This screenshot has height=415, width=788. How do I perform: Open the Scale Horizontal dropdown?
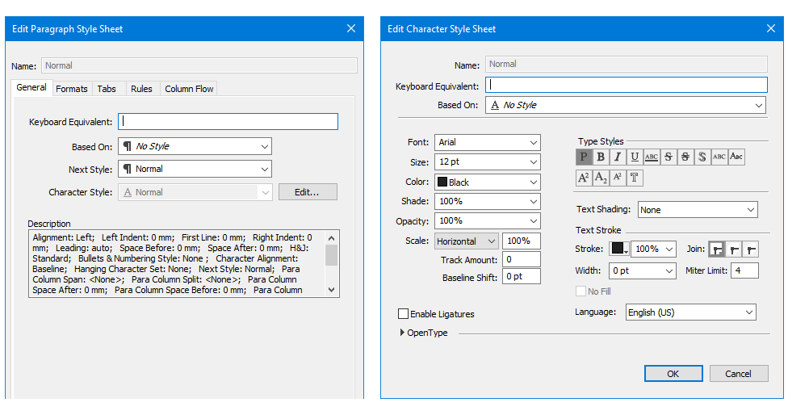click(x=467, y=241)
